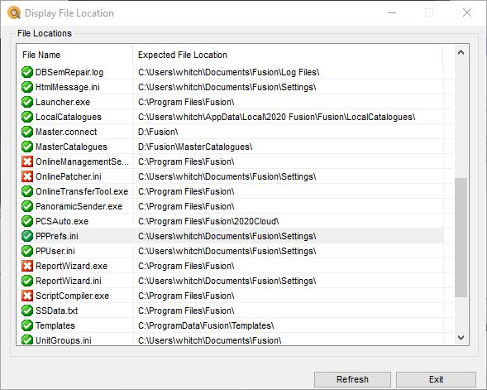Click the Documents\Fusion\ path for UnitGroups.ini

[x=210, y=340]
